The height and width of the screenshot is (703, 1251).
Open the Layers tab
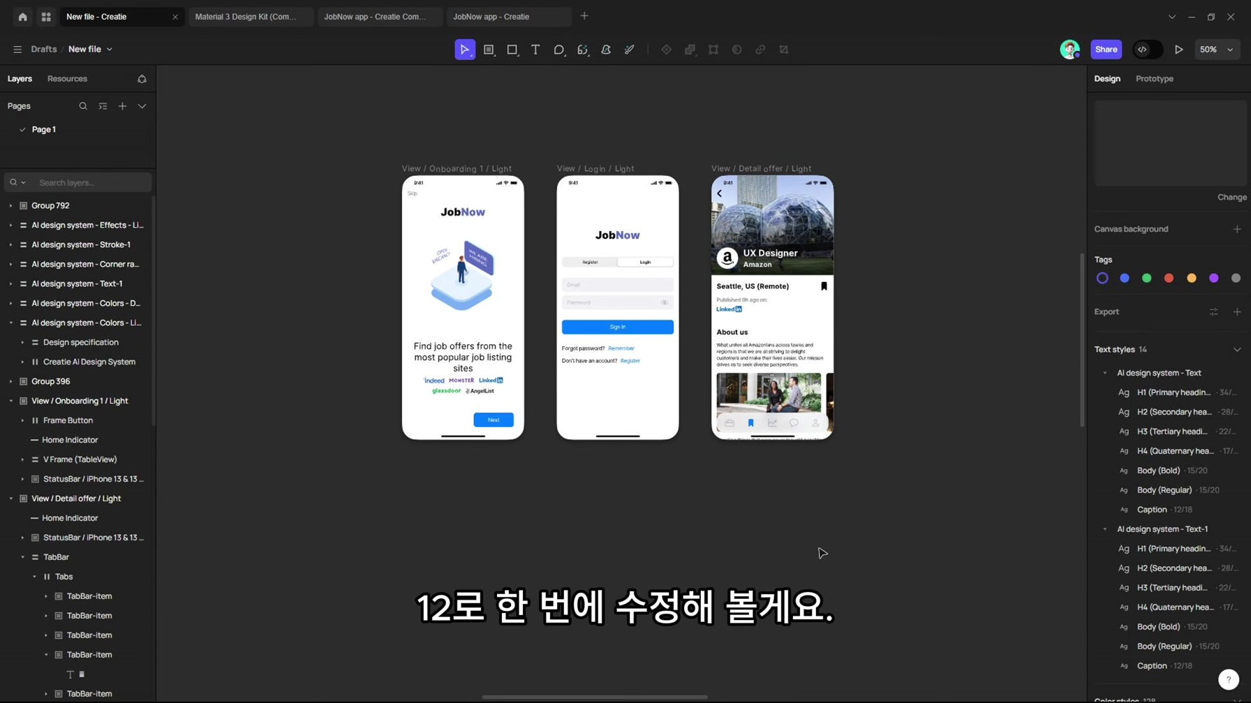20,79
